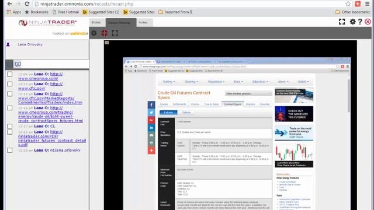Expand the Clearing dropdown on CME nav bar
The width and height of the screenshot is (374, 210).
(191, 82)
